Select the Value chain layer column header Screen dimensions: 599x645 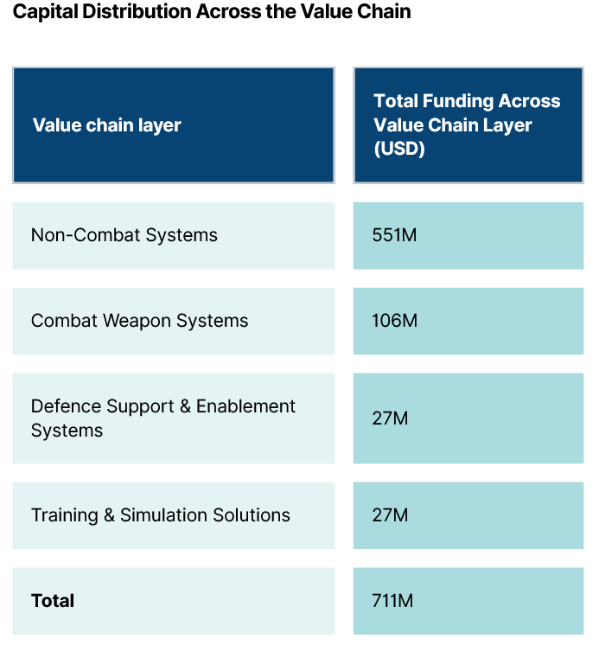pyautogui.click(x=107, y=125)
